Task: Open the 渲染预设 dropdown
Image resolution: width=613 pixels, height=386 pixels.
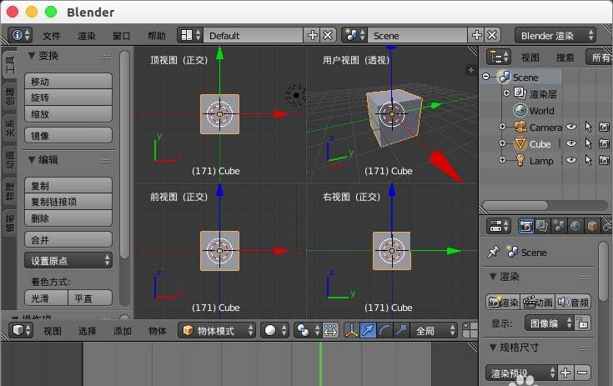Action: coord(521,373)
